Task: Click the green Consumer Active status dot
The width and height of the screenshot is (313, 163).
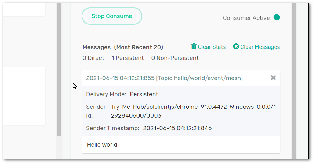Action: pyautogui.click(x=277, y=17)
